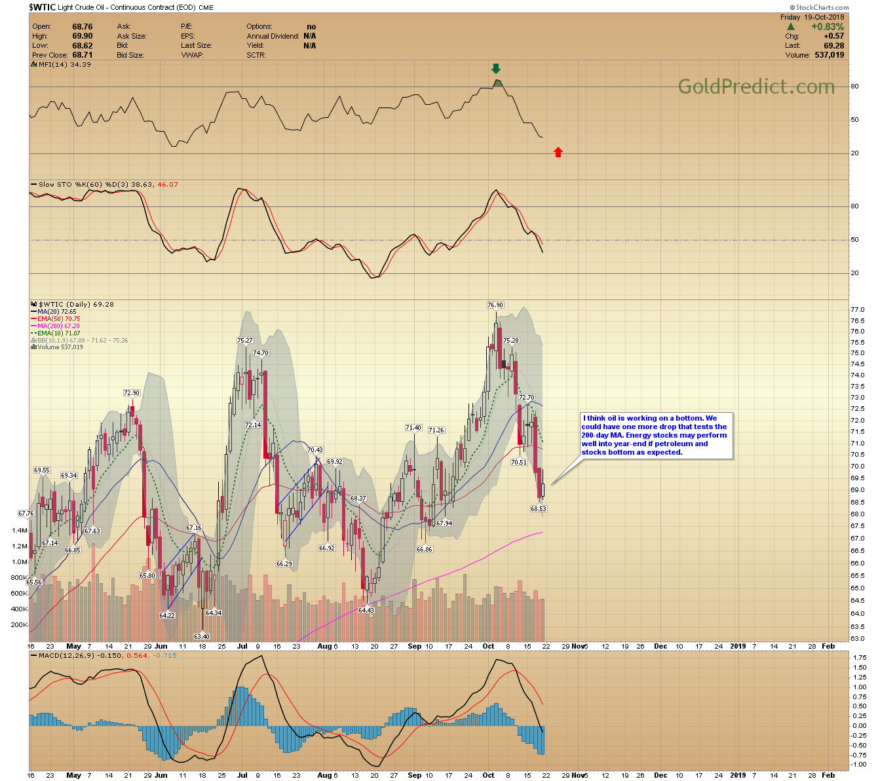Viewport: 878px width, 781px height.
Task: Select the Prev Close value 68.71
Action: coord(83,55)
